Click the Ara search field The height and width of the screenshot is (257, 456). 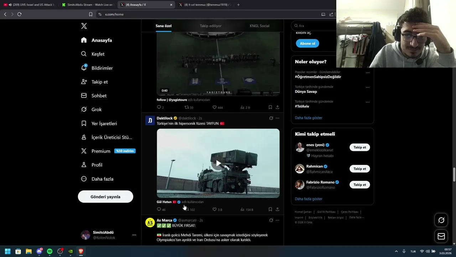313,26
